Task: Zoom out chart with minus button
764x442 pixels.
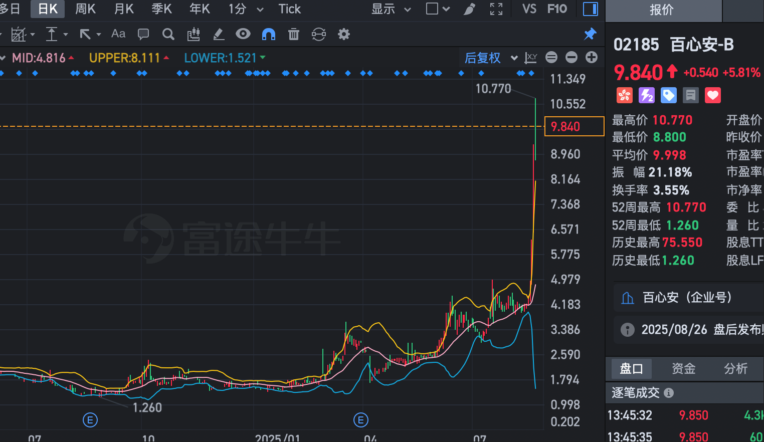Action: [571, 57]
